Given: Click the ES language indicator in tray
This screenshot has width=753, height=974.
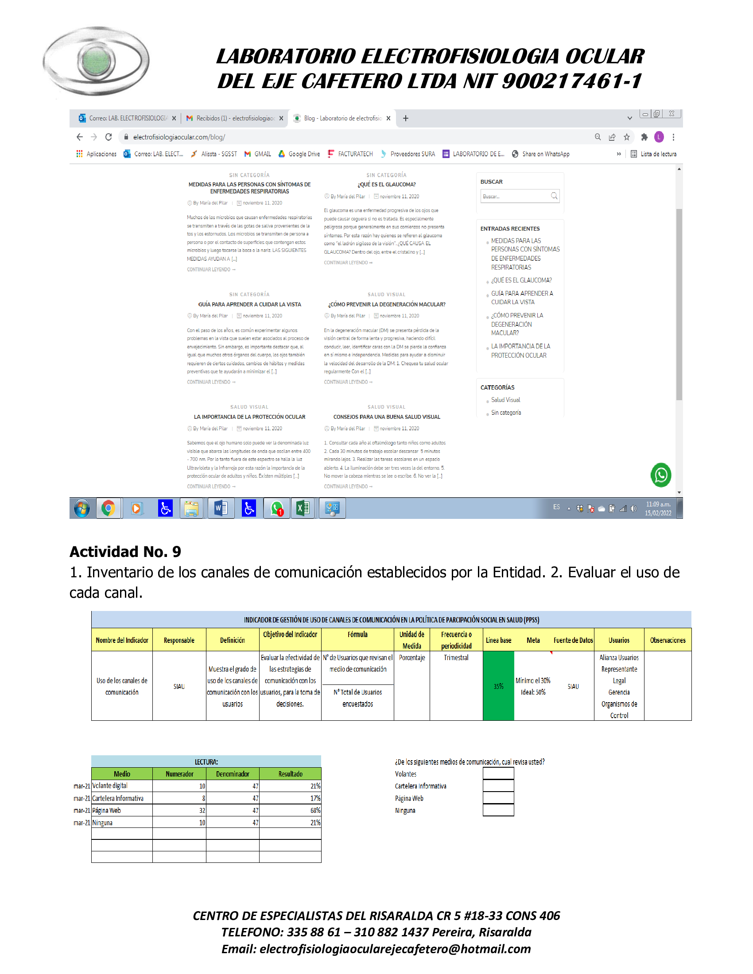Looking at the screenshot, I should click(556, 507).
